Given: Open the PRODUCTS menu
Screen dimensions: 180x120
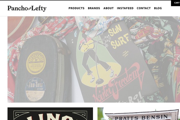Looking at the screenshot, I should tap(76, 8).
